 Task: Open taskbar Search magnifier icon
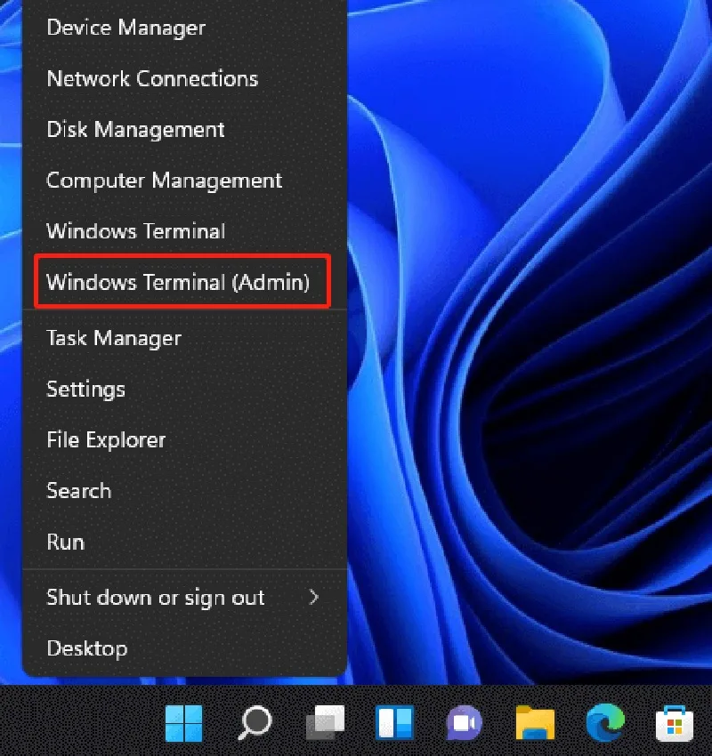255,723
